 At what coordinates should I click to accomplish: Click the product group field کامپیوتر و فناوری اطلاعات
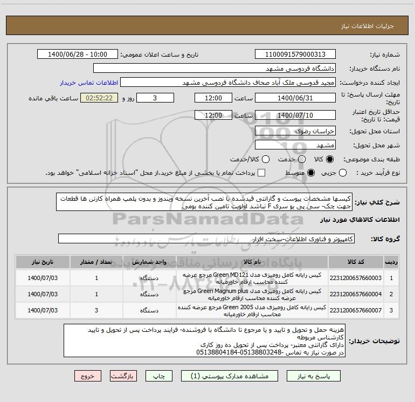(x=206, y=239)
